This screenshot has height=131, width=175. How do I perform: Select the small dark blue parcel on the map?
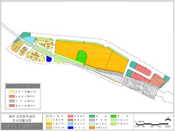[49, 59]
